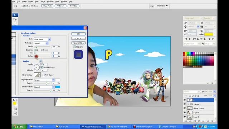Select the Up direction radio button

coord(35,50)
